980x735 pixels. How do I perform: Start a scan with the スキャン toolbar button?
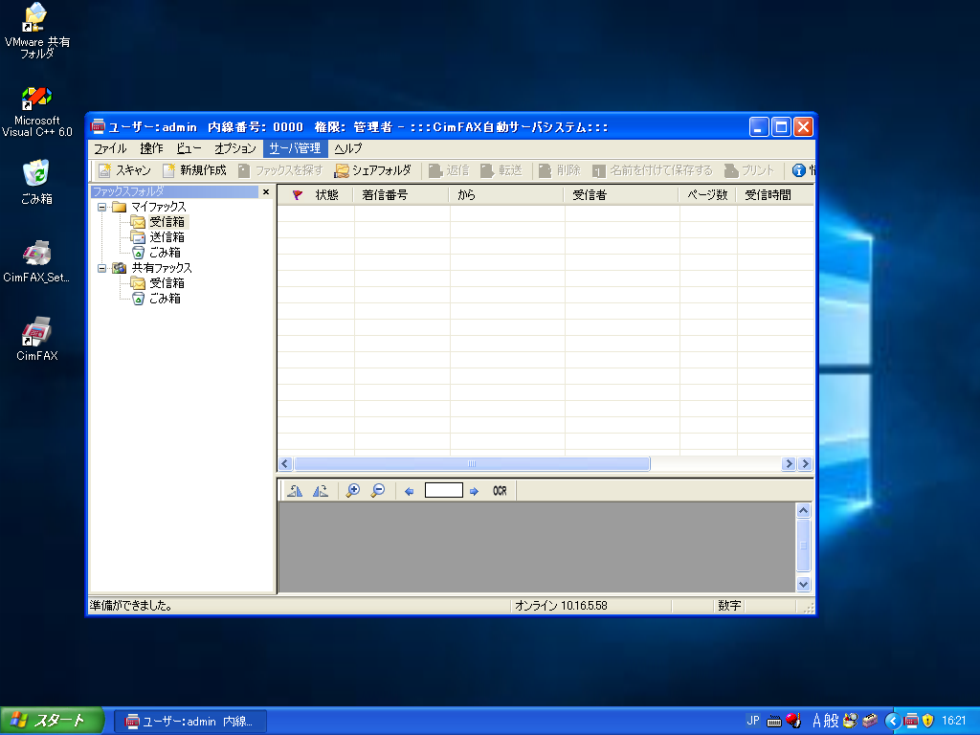(124, 170)
